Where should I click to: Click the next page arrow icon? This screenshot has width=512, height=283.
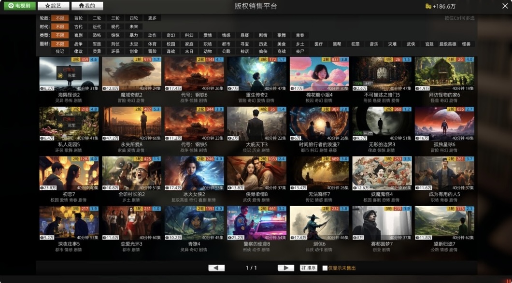point(286,268)
